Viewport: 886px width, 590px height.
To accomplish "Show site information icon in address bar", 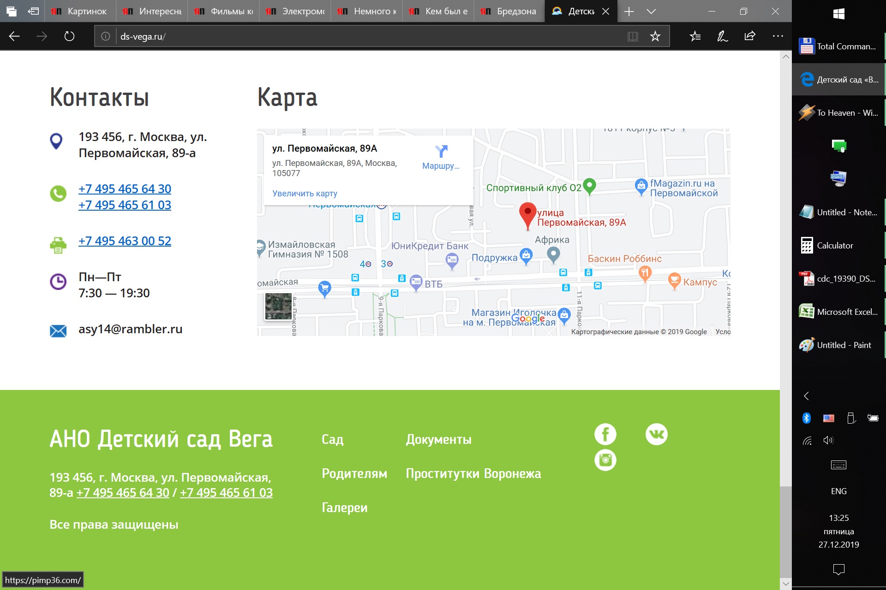I will click(106, 36).
